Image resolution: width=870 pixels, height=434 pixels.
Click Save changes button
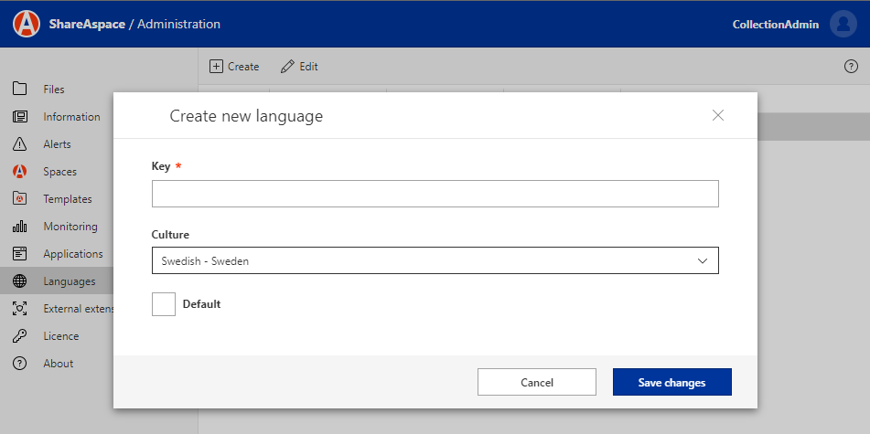[x=671, y=382]
